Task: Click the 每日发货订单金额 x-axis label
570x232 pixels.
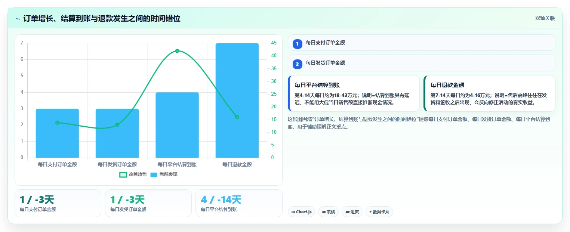Action: coord(117,164)
